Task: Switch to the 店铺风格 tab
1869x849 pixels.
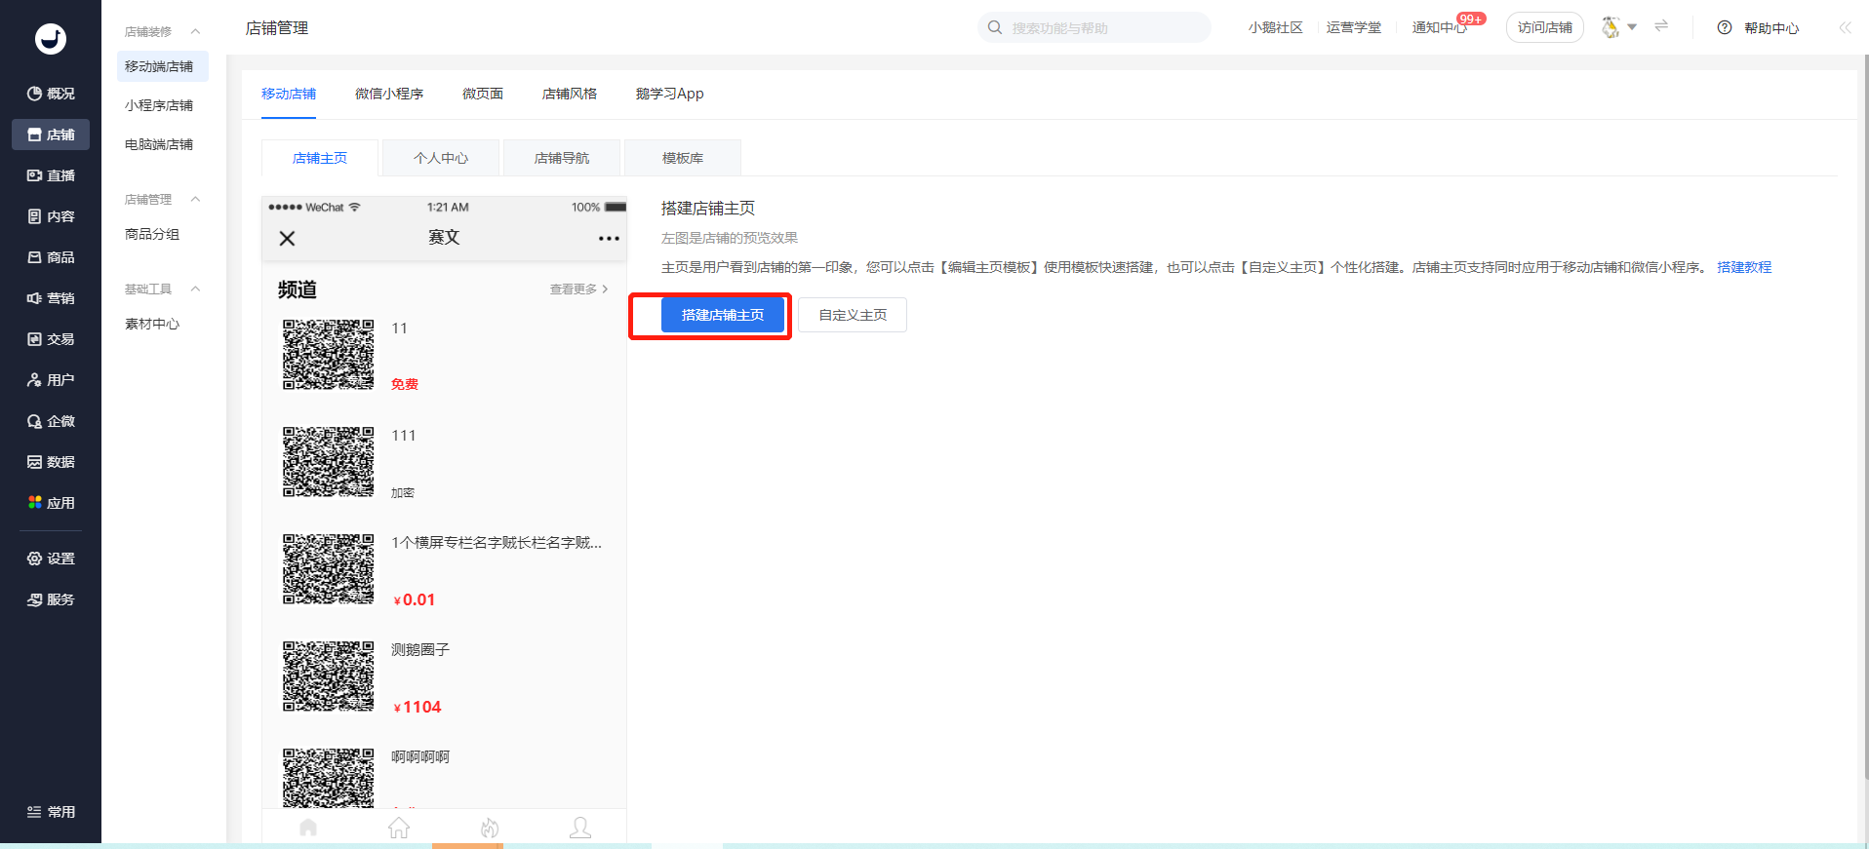Action: tap(570, 94)
